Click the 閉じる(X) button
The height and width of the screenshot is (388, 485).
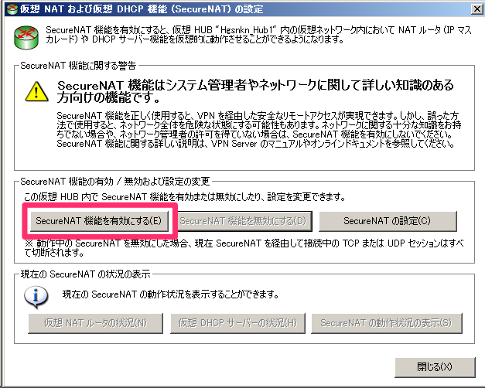[435, 367]
